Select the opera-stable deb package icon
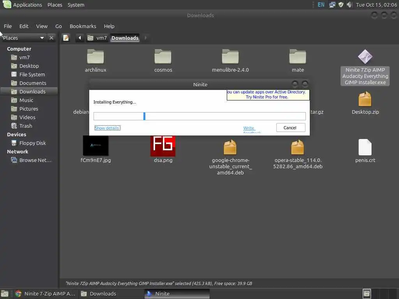Image resolution: width=399 pixels, height=299 pixels. pos(298,147)
